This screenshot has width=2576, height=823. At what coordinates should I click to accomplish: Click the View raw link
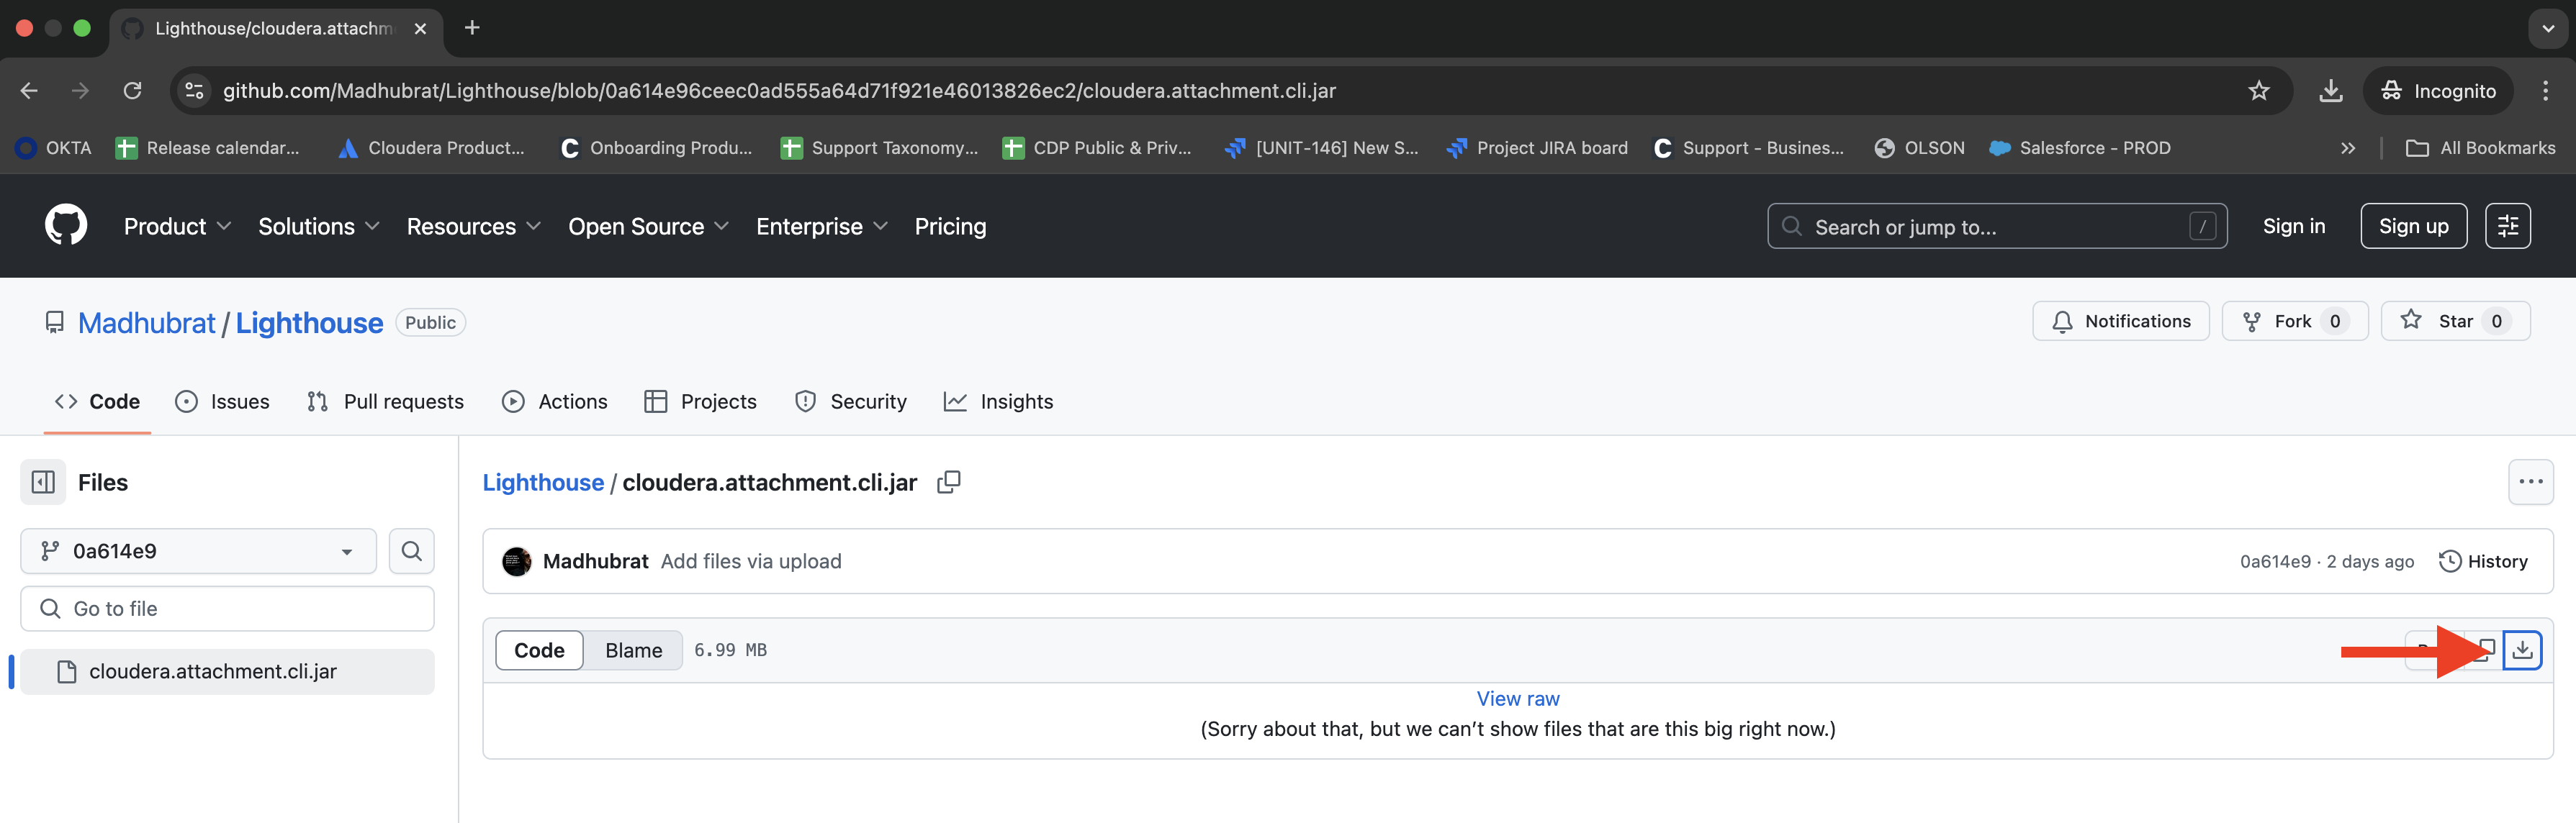point(1516,698)
